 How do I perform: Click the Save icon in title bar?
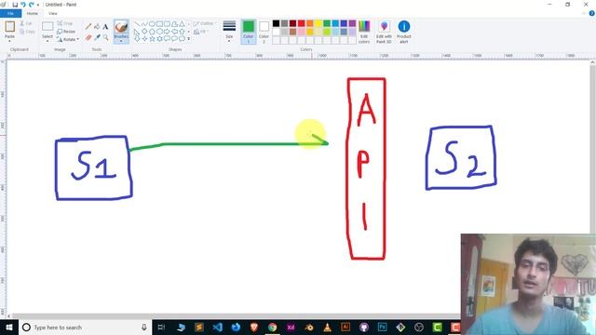point(15,5)
